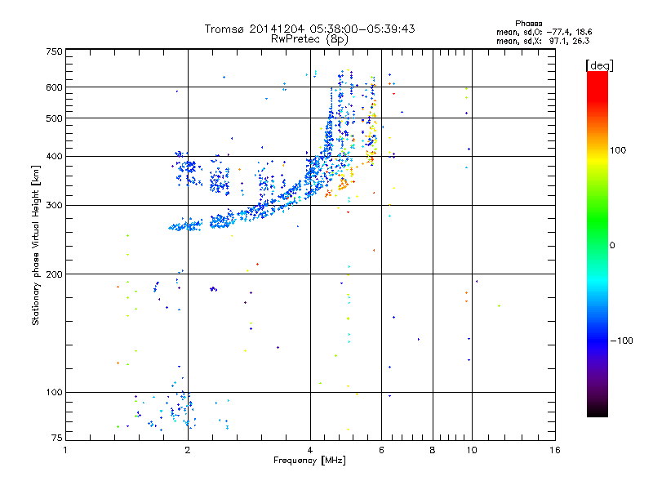Click the y-axis tick label "200"

(x=54, y=274)
